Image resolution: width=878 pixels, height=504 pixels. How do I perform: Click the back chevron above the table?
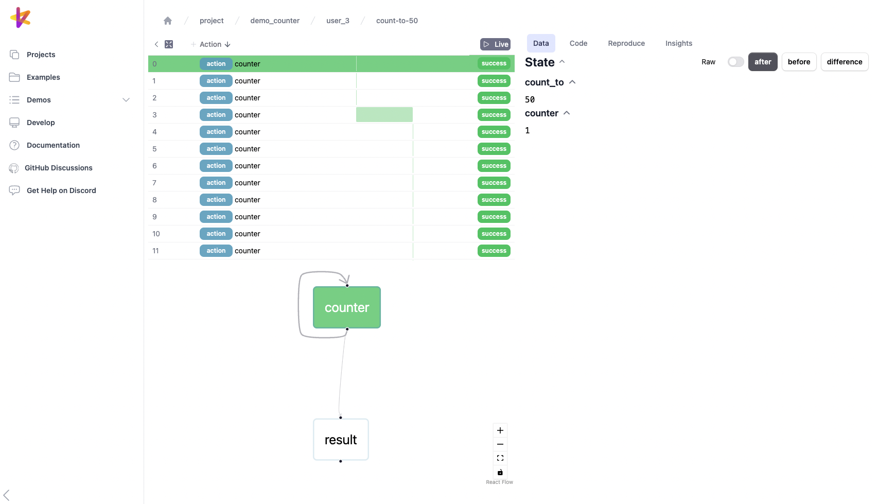tap(156, 44)
